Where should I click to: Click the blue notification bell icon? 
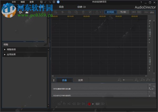[58, 2]
